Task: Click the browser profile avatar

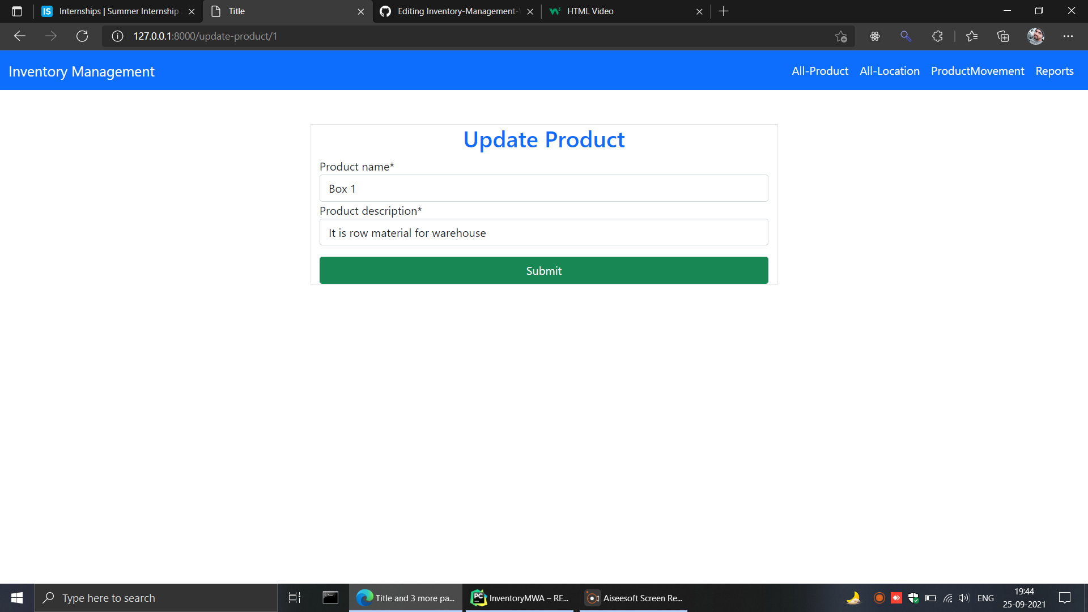Action: [1035, 36]
